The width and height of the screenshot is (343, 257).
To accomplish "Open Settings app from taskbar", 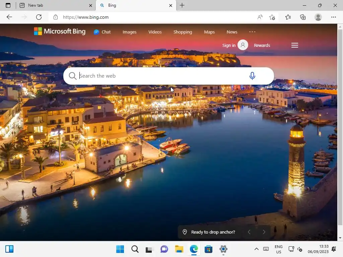I will pos(223,249).
